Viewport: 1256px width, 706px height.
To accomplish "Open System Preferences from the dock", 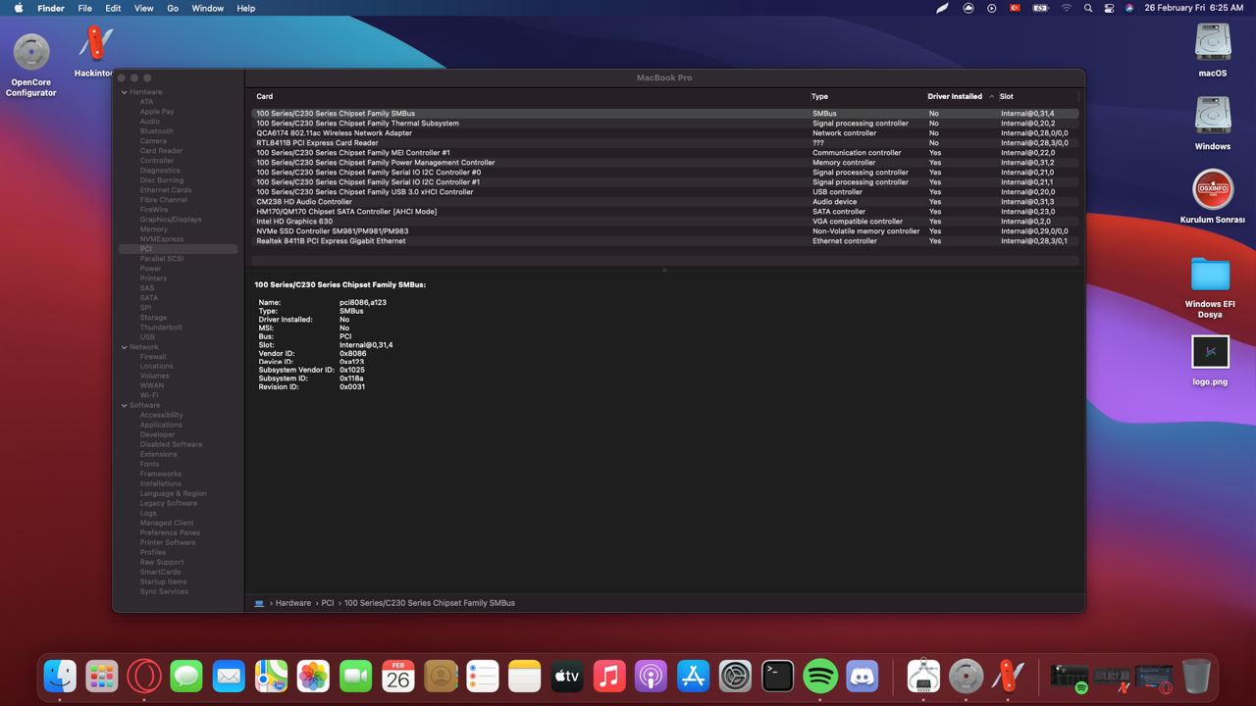I will (735, 676).
